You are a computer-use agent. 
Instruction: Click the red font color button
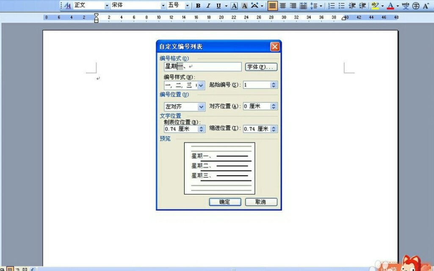click(390, 5)
